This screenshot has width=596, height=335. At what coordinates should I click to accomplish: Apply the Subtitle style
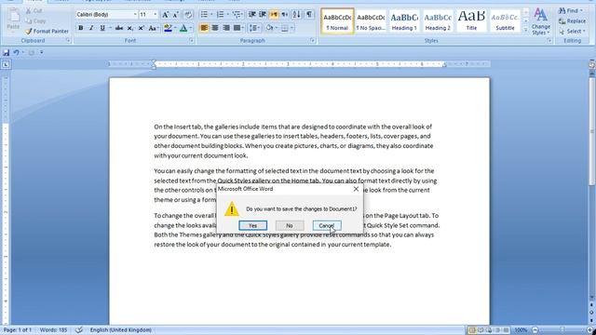click(505, 21)
